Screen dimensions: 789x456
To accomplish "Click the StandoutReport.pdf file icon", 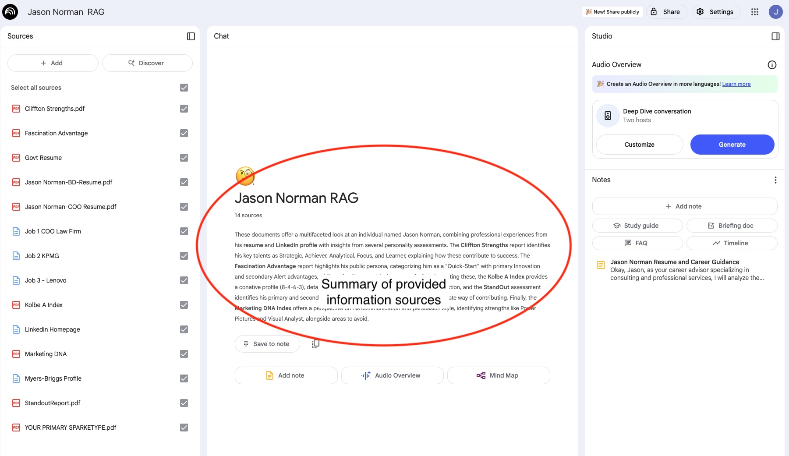I will [x=16, y=403].
